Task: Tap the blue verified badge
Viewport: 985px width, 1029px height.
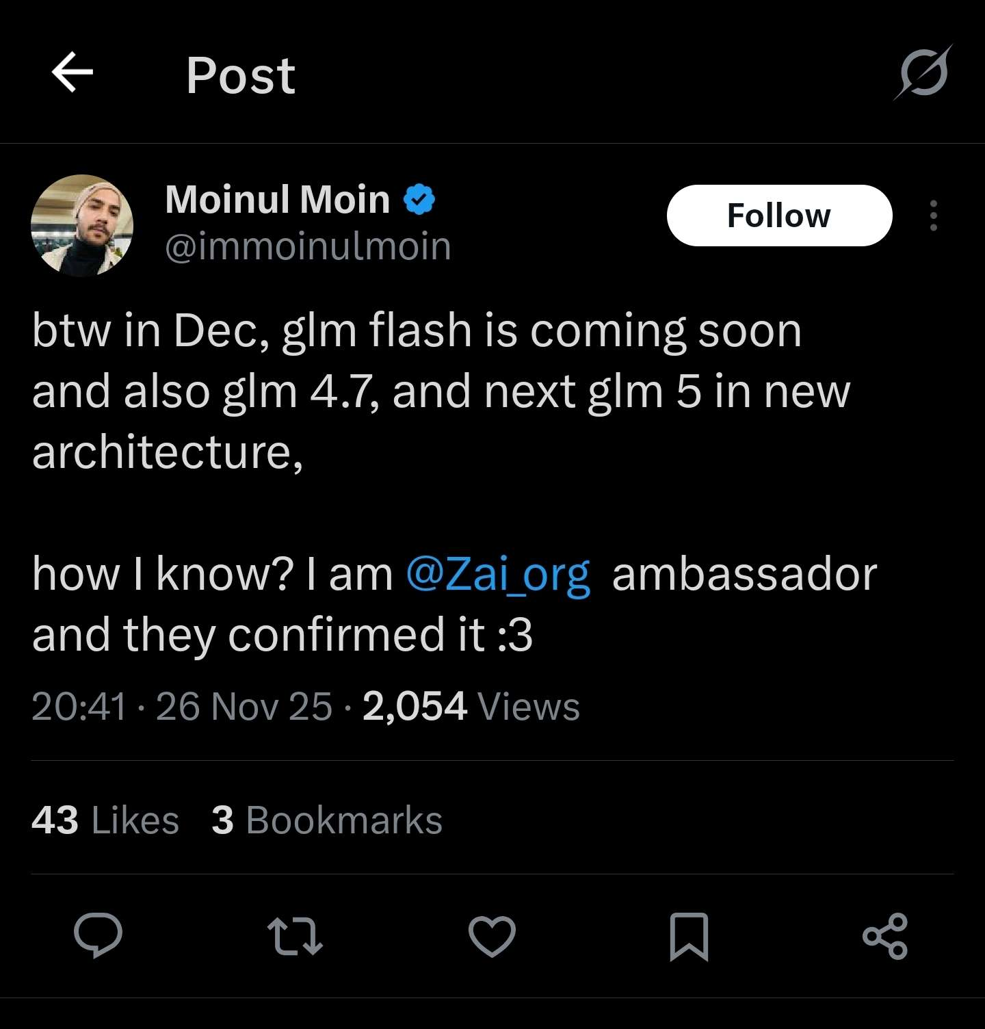Action: 419,200
